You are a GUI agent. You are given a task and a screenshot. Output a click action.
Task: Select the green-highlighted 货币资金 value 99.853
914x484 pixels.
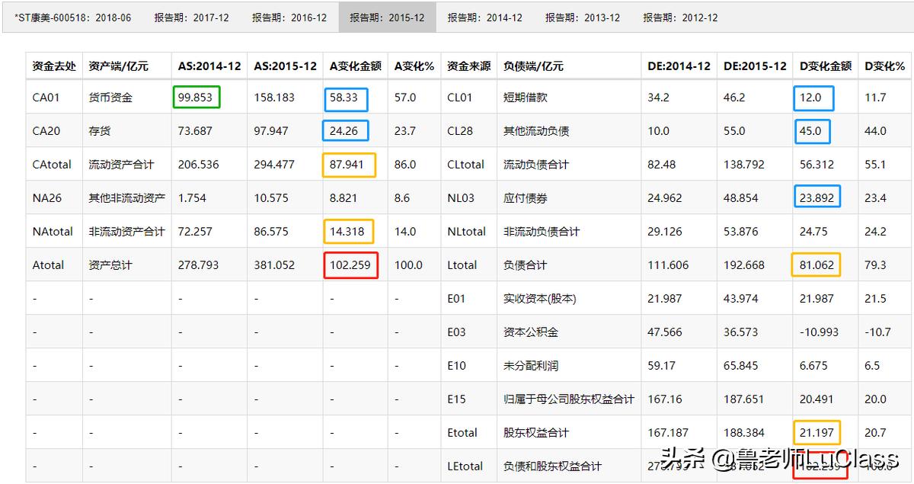pyautogui.click(x=197, y=98)
